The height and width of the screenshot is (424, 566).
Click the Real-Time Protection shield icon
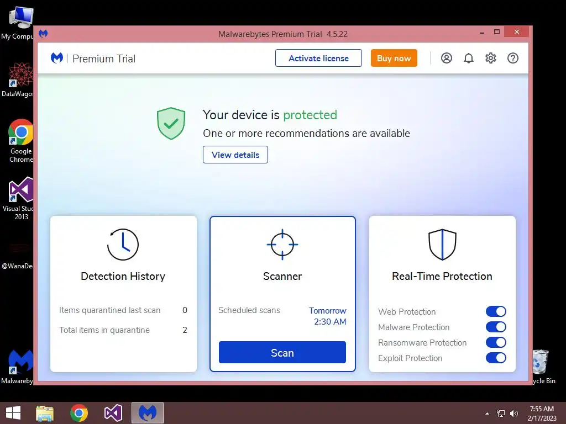pos(442,245)
